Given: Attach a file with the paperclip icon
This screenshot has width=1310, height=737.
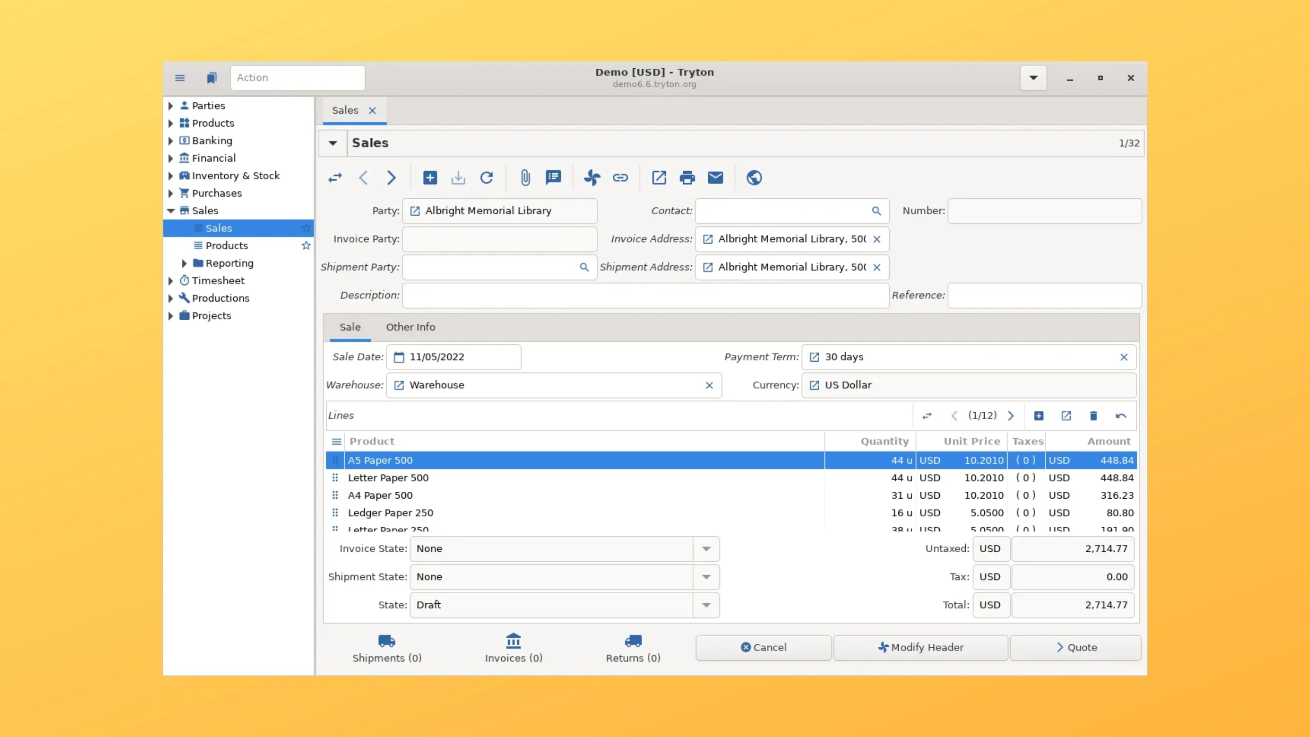Looking at the screenshot, I should [x=525, y=177].
